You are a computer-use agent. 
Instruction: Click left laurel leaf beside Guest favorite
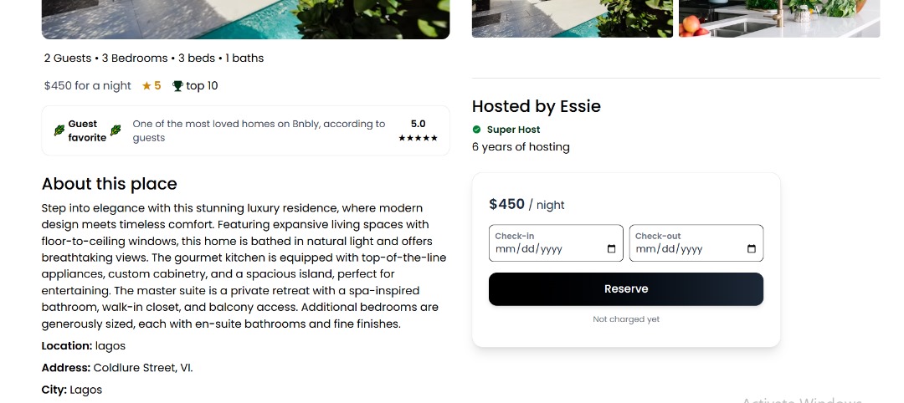coord(59,130)
